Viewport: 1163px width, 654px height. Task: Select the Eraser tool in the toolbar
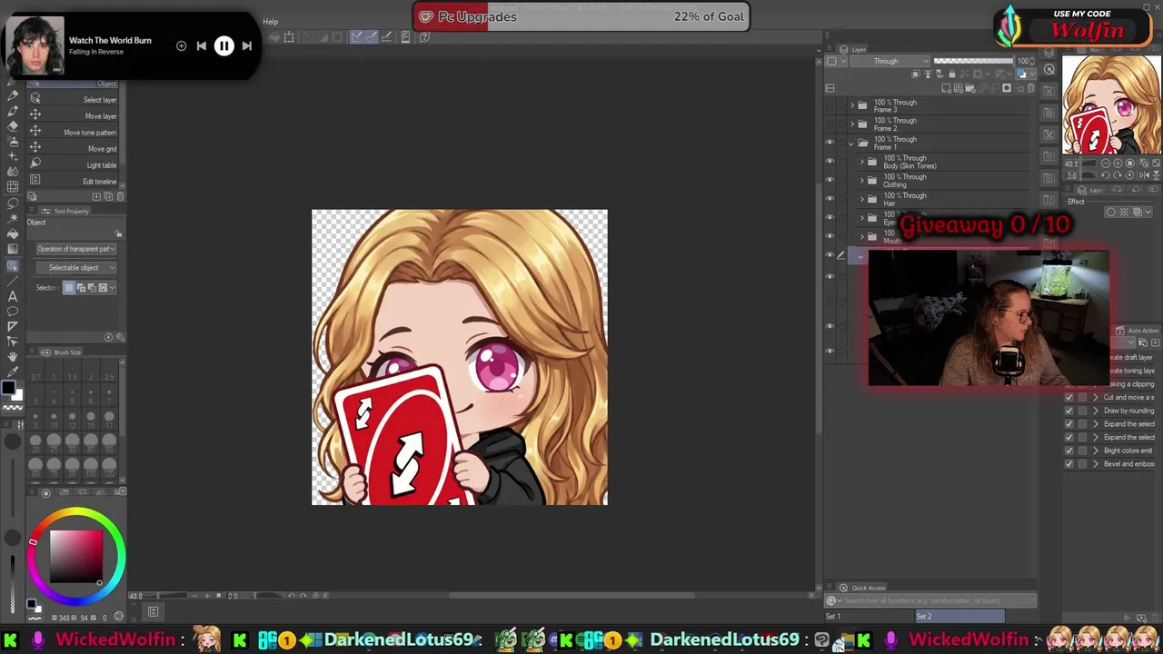[x=13, y=125]
